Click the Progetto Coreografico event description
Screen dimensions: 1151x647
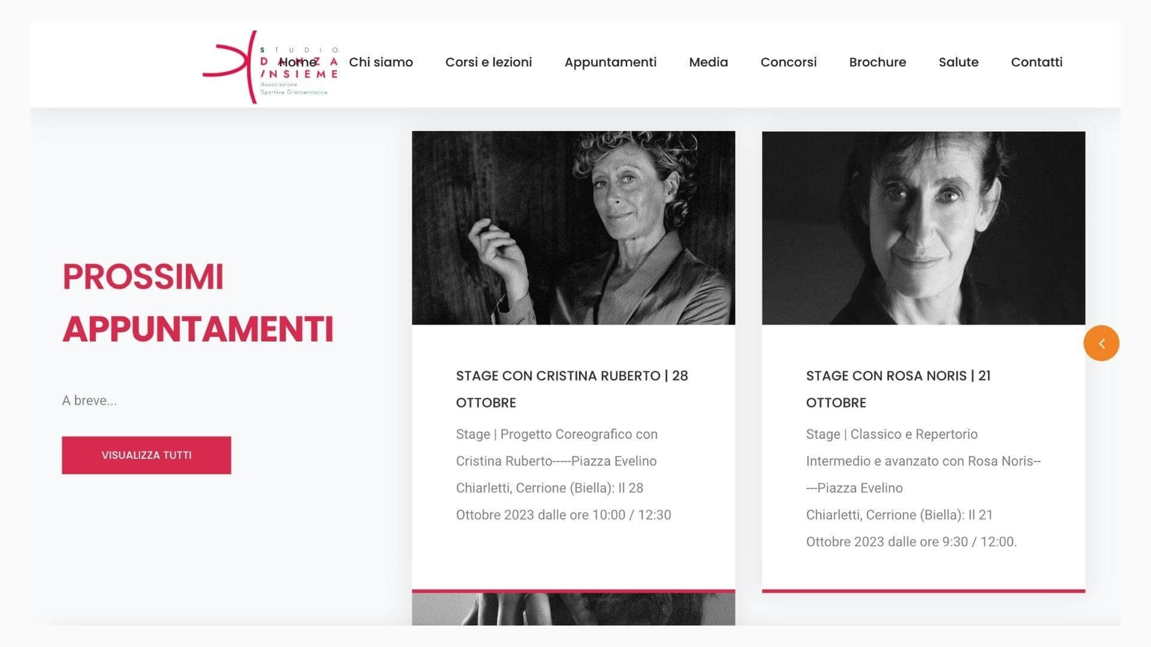[x=564, y=474]
